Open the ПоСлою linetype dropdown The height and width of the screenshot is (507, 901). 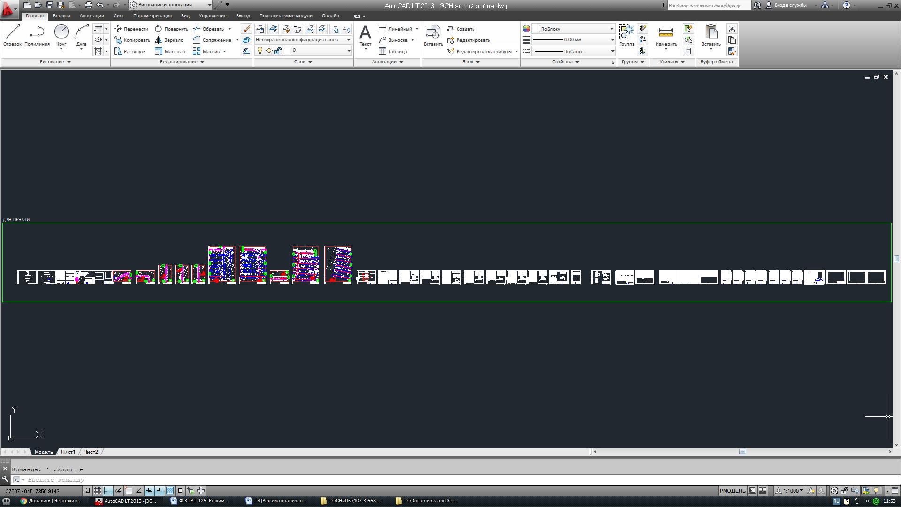coord(573,51)
